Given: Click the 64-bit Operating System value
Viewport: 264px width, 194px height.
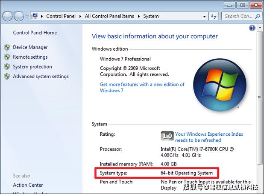Looking at the screenshot, I should click(x=187, y=173).
